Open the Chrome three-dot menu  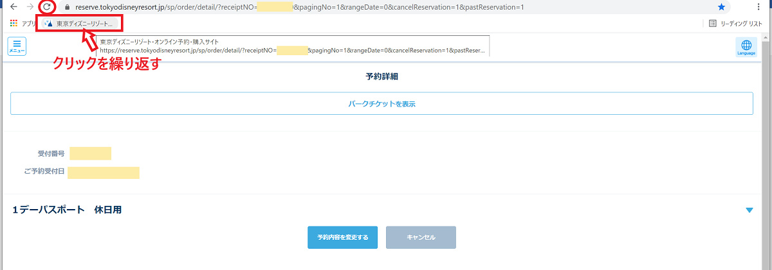click(x=760, y=7)
